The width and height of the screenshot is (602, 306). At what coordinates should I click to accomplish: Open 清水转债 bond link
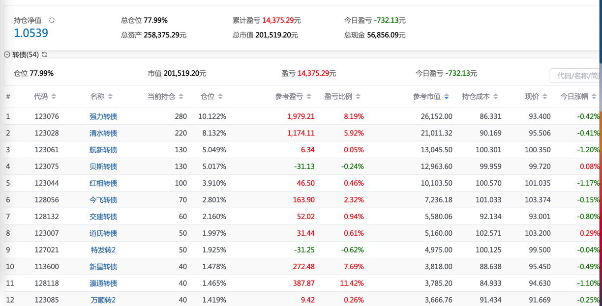(x=103, y=133)
